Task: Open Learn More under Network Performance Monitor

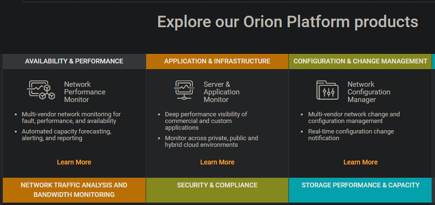Action: point(74,162)
